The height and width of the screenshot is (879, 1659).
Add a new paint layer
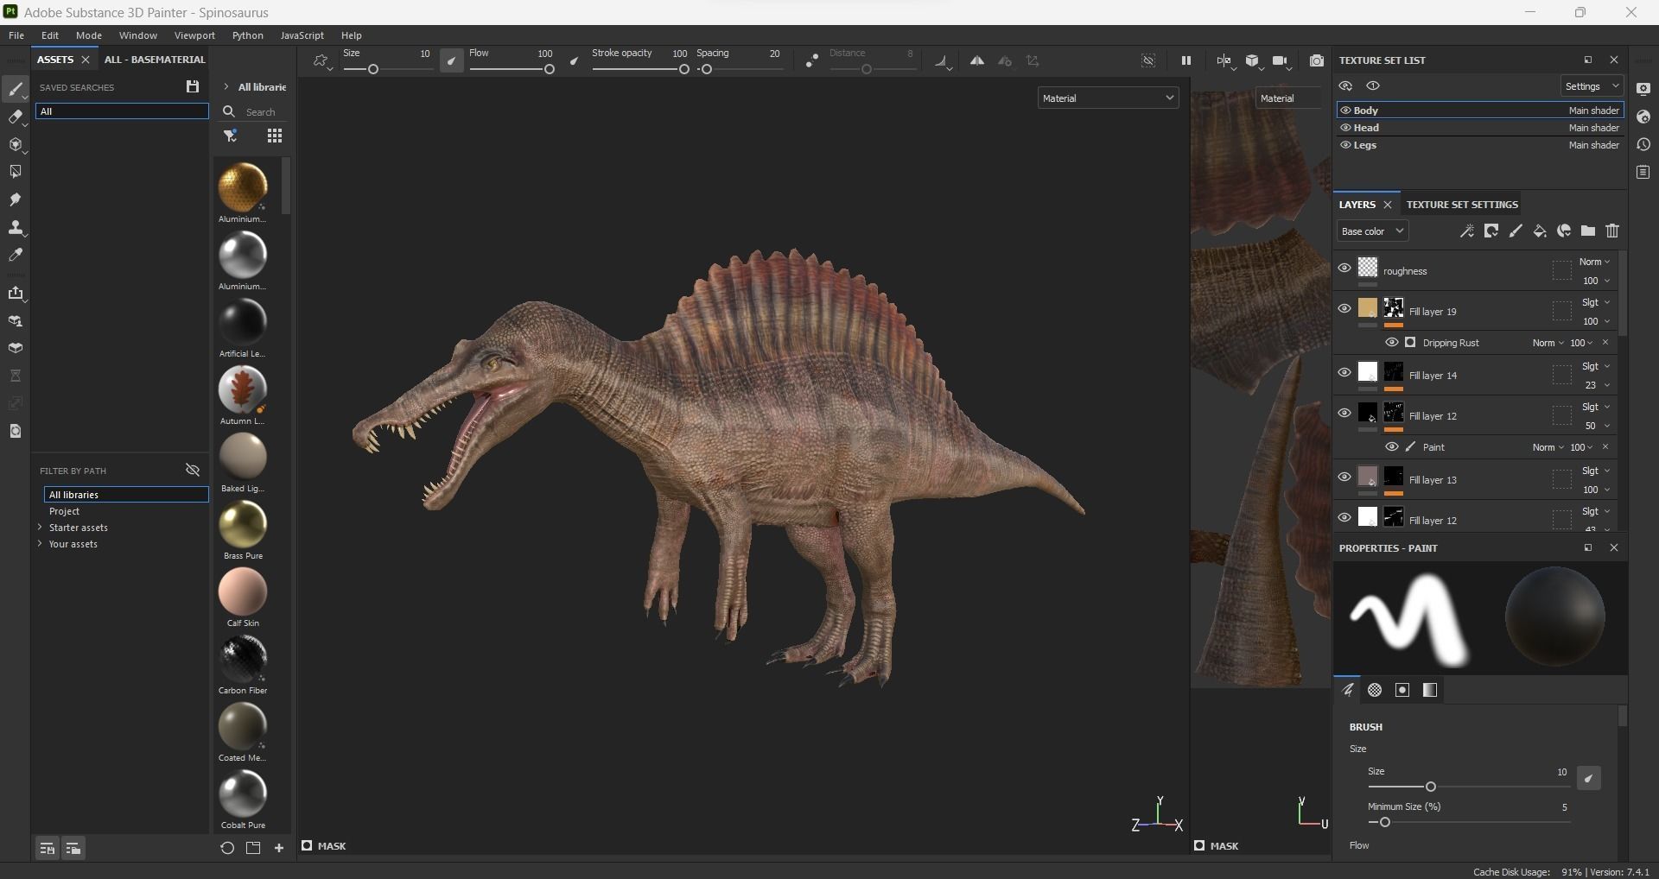click(x=1515, y=231)
